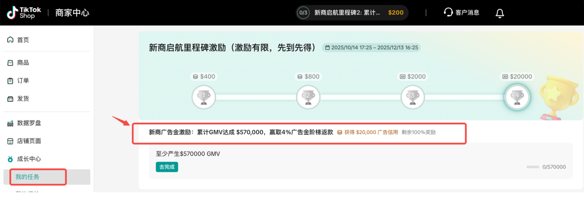584x212 pixels.
Task: Click the medal icon beside 成长中心
Action: [x=10, y=159]
